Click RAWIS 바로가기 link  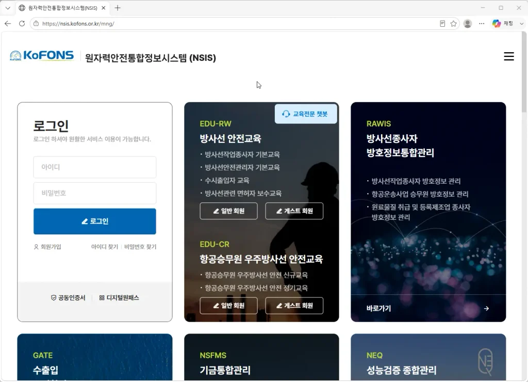click(x=378, y=309)
